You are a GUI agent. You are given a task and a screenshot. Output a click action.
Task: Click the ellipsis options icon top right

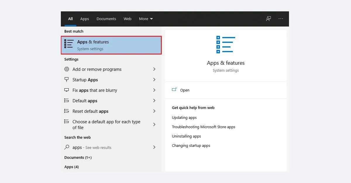point(281,19)
